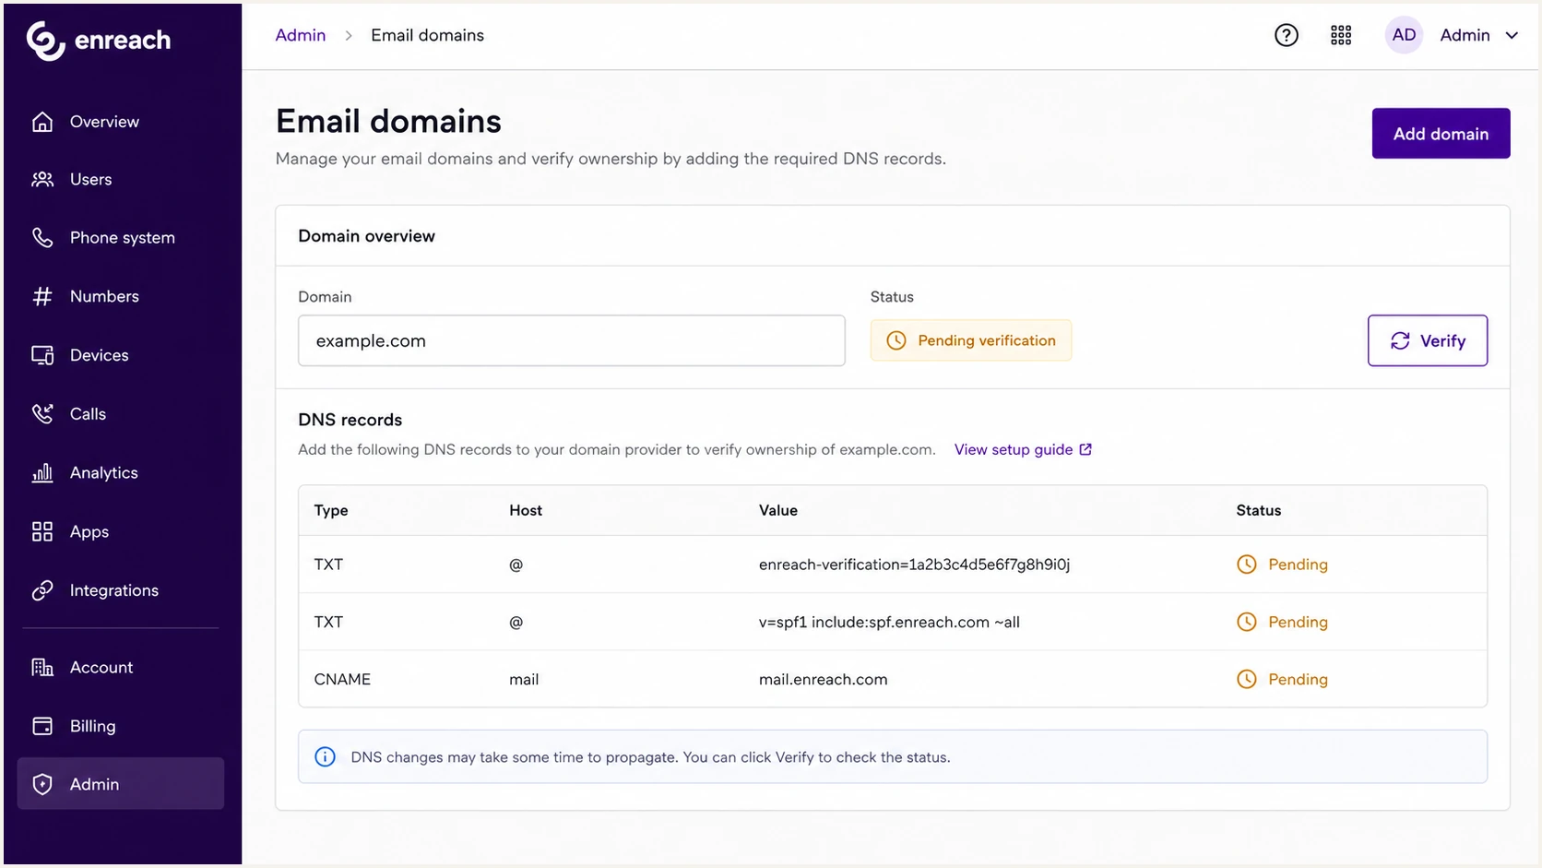Click the Overview home icon

click(x=42, y=122)
